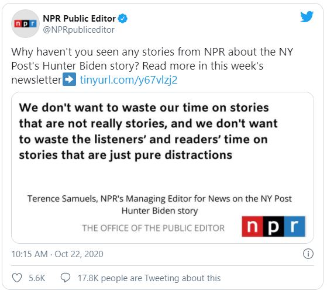Click the right arrow emoji after newsletter
This screenshot has width=327, height=294.
click(70, 79)
